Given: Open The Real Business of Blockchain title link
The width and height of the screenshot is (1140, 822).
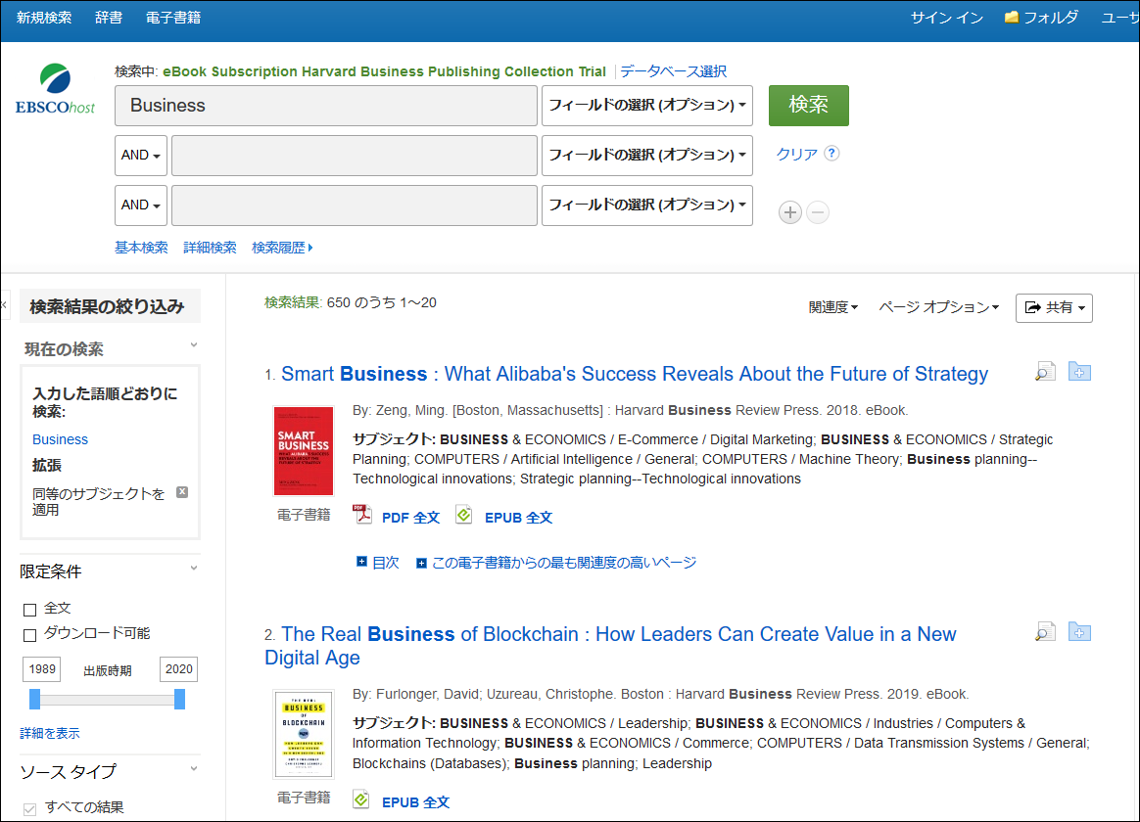Looking at the screenshot, I should click(x=611, y=646).
